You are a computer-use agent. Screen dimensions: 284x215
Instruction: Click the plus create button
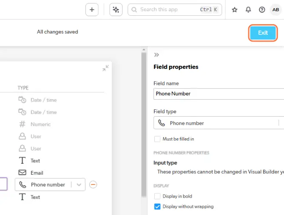coord(92,10)
